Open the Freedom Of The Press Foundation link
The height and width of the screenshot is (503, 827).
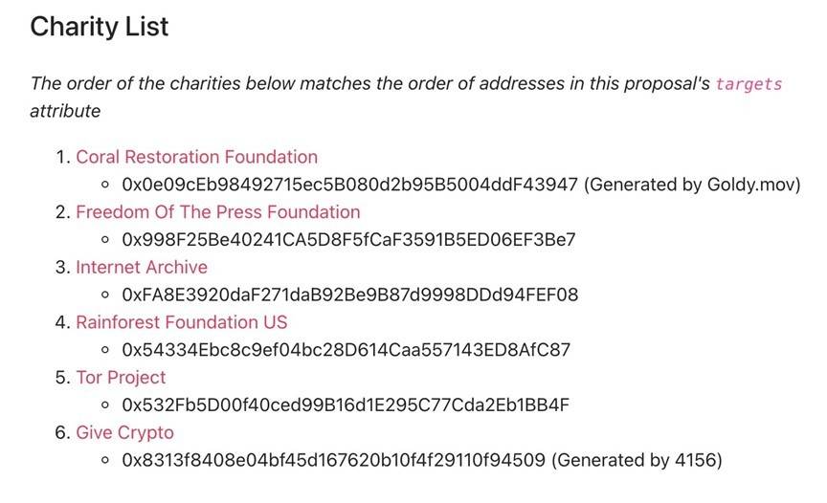point(218,212)
